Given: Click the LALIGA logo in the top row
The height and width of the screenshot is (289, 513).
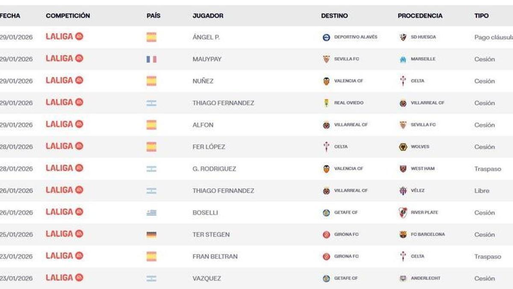Looking at the screenshot, I should click(62, 37).
